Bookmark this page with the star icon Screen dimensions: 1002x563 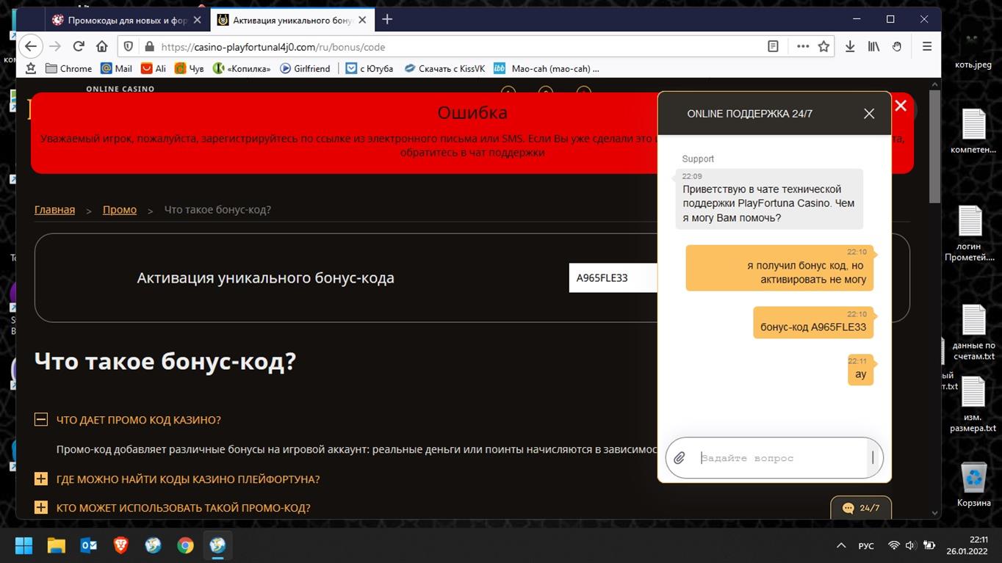[x=824, y=46]
